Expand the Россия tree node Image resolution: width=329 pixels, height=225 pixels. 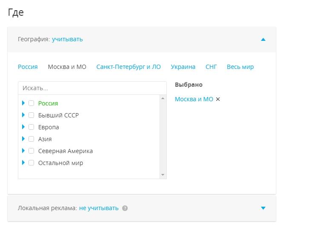[x=23, y=103]
